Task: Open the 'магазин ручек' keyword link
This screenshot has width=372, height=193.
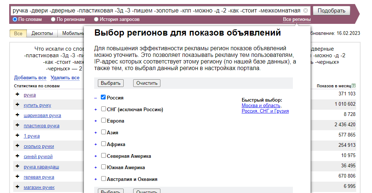Action: [39, 187]
